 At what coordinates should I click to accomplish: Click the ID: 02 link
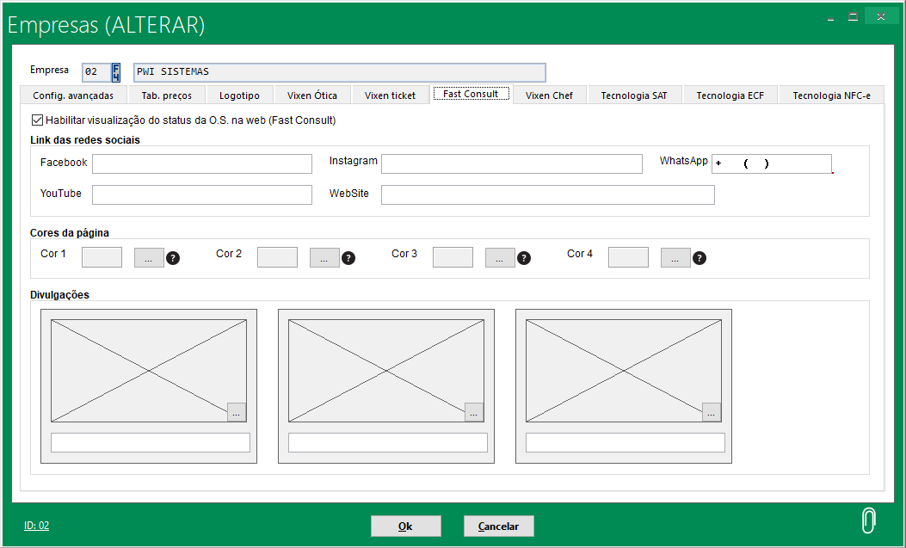36,526
